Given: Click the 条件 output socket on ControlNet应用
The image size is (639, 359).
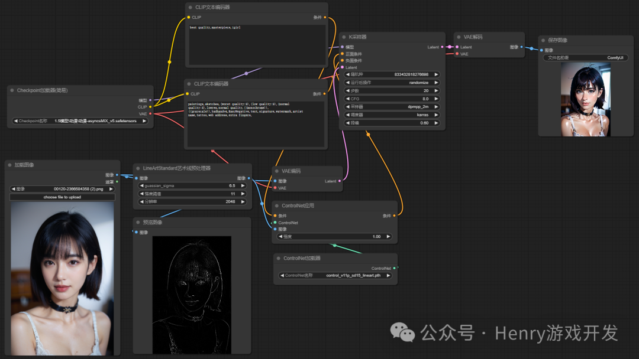Looking at the screenshot, I should 394,216.
